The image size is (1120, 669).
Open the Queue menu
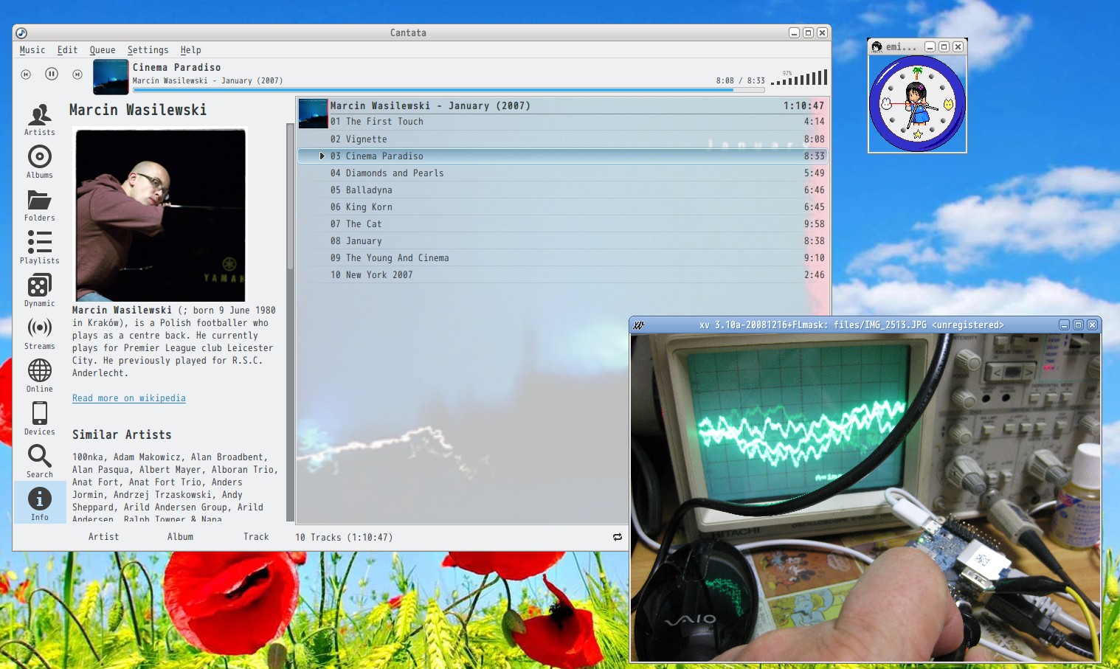coord(103,50)
